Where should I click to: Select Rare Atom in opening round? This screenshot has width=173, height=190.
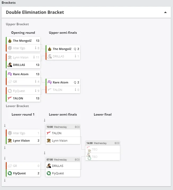[23, 74]
